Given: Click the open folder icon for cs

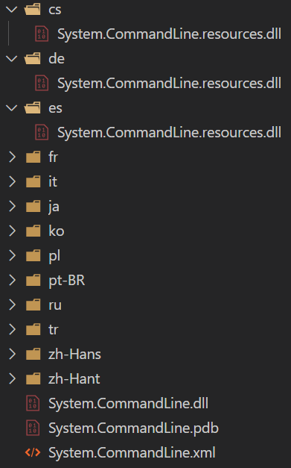Looking at the screenshot, I should pos(33,9).
